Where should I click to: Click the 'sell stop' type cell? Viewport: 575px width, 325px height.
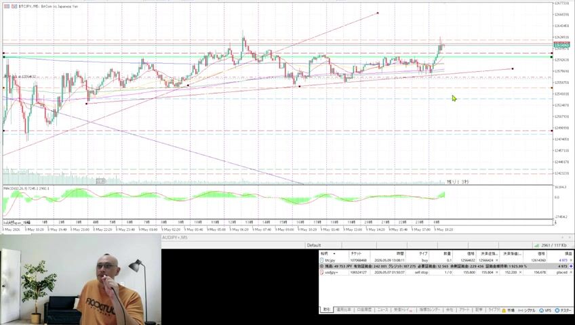click(421, 272)
